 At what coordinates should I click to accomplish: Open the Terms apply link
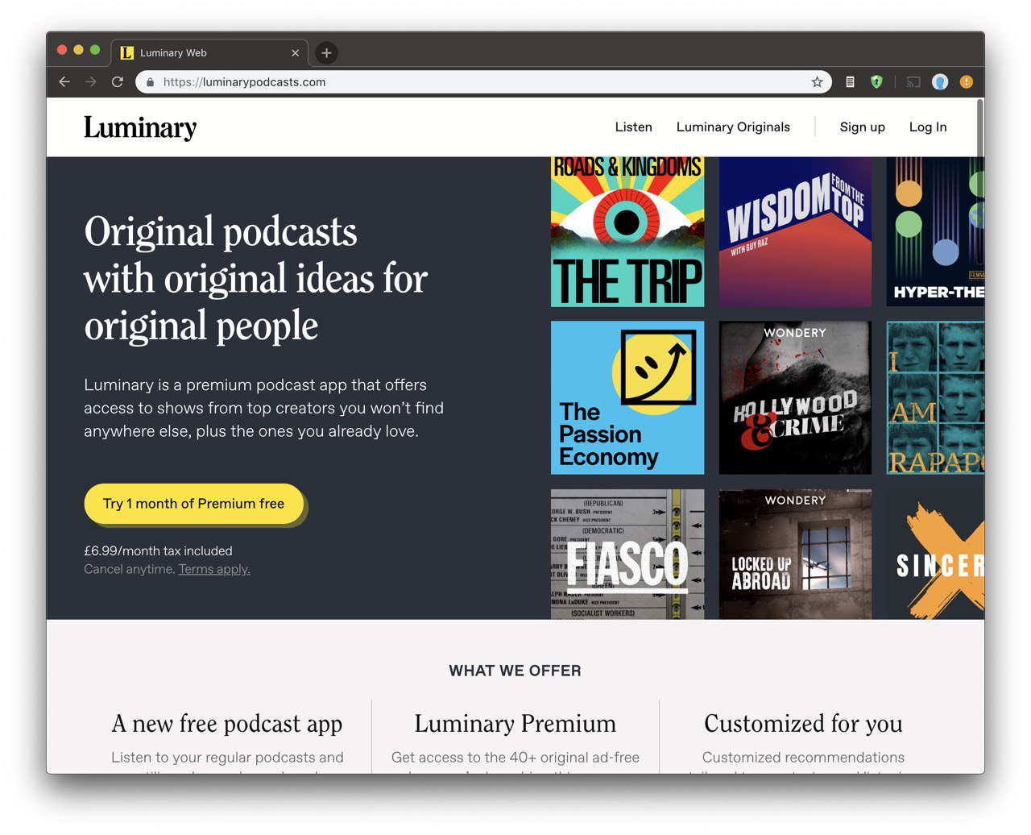tap(214, 569)
